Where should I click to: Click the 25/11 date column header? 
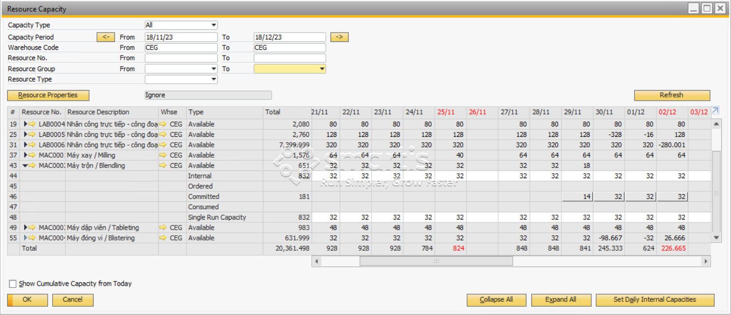coord(450,112)
